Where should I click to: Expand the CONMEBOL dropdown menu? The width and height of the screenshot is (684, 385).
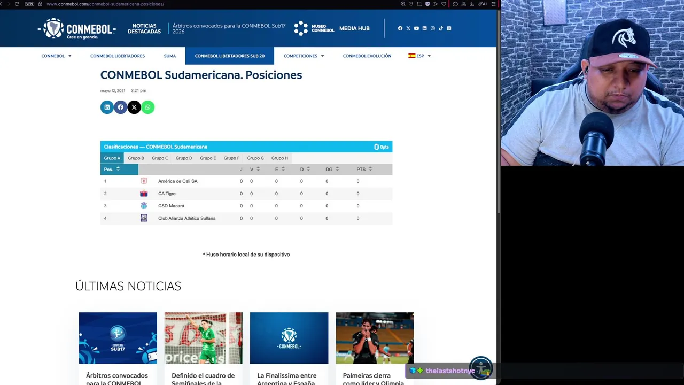point(56,56)
